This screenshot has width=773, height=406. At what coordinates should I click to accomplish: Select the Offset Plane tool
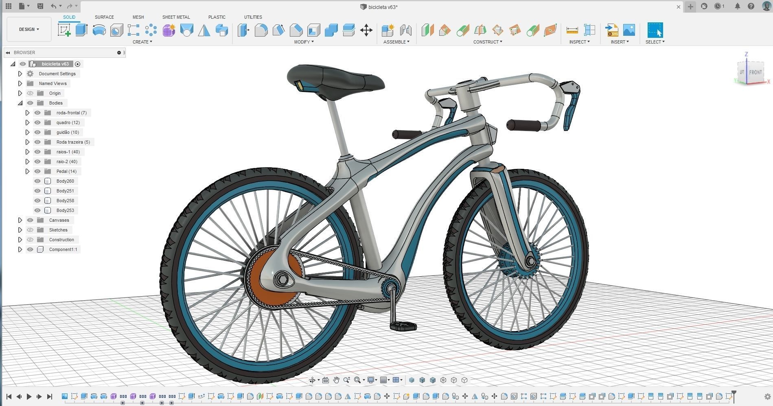[x=427, y=30]
